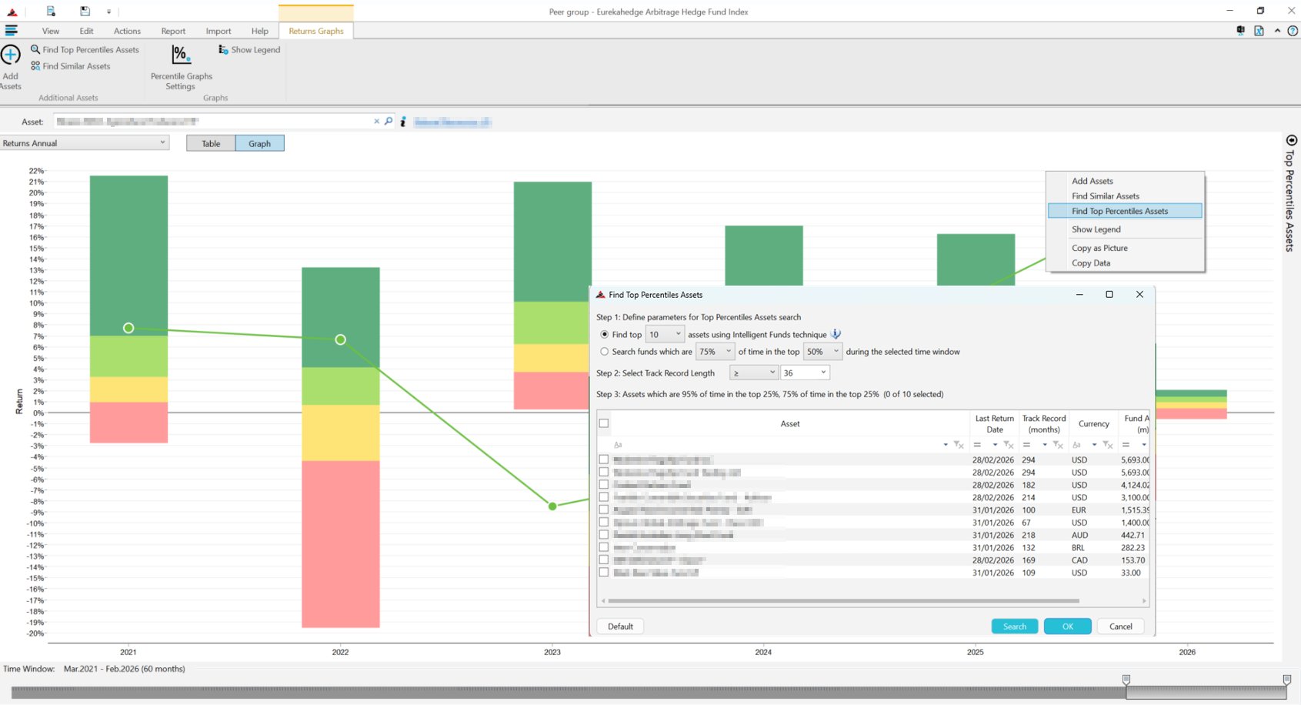Click Intelligent Funds info icon
1301x705 pixels.
(836, 334)
